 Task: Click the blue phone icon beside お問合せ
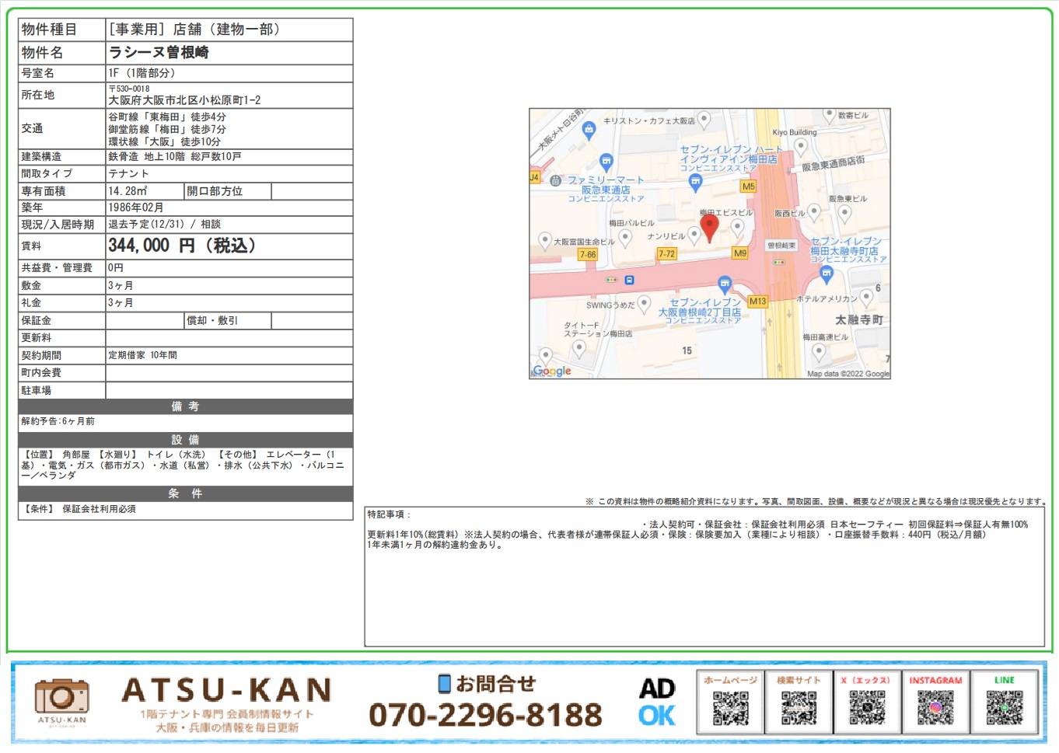pyautogui.click(x=444, y=684)
